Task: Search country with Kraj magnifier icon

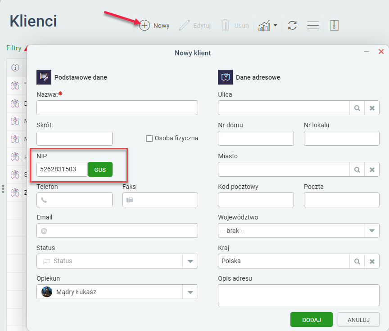Action: [x=357, y=261]
